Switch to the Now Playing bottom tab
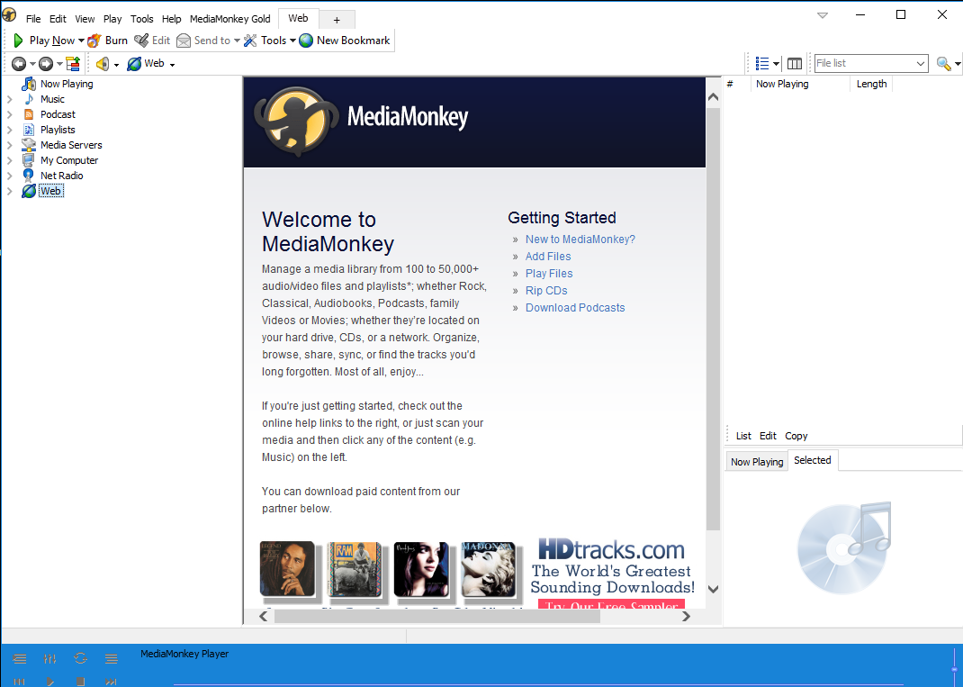963x687 pixels. [757, 462]
